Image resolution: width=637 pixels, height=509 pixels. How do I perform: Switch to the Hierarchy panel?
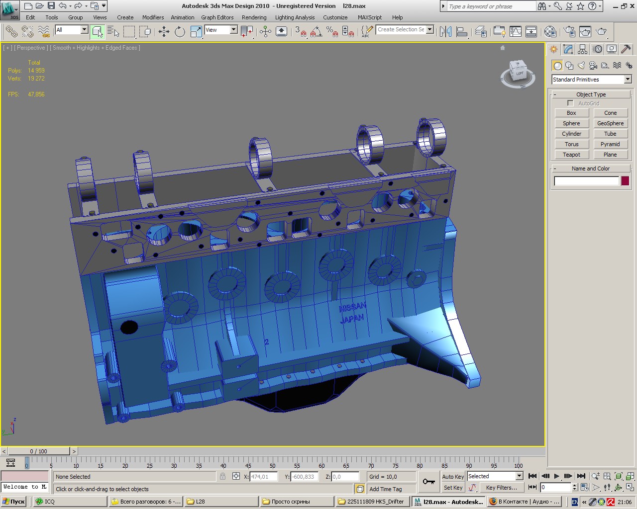583,49
